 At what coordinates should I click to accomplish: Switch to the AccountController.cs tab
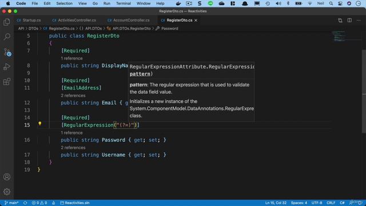(129, 21)
